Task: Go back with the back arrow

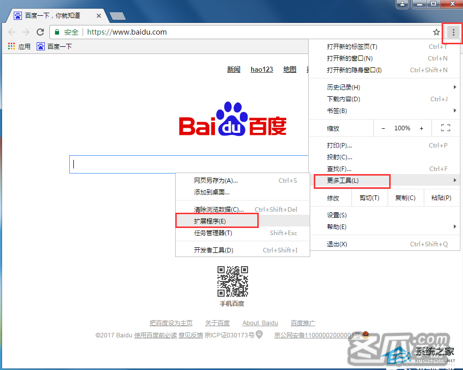Action: pyautogui.click(x=12, y=32)
